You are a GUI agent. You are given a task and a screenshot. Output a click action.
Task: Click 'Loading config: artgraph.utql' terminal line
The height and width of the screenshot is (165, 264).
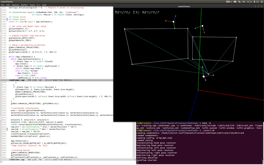154,138
